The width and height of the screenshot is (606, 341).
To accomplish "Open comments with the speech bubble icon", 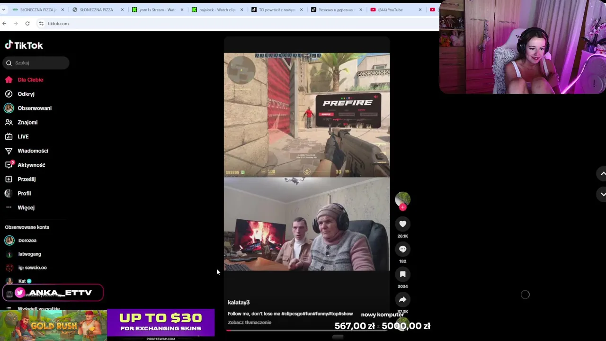I will pos(402,249).
